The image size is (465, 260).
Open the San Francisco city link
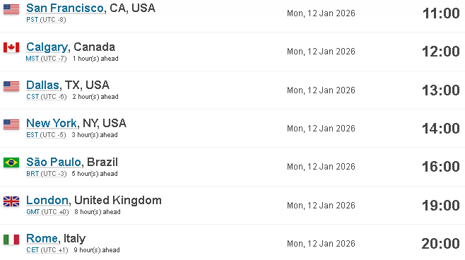pyautogui.click(x=64, y=8)
